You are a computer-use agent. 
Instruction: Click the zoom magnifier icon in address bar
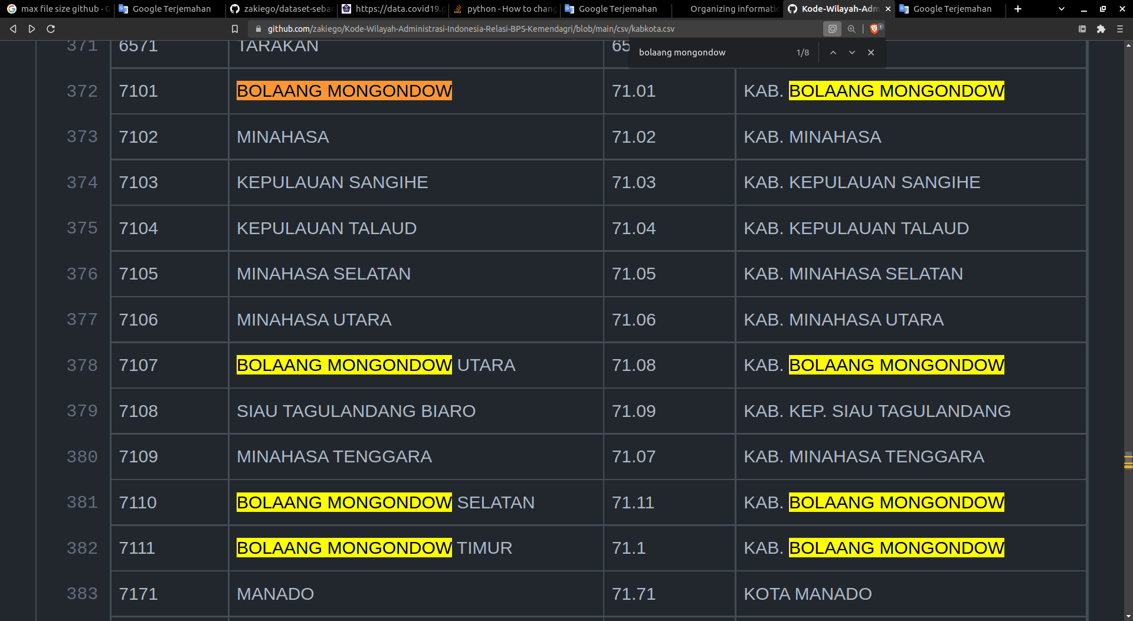point(852,28)
